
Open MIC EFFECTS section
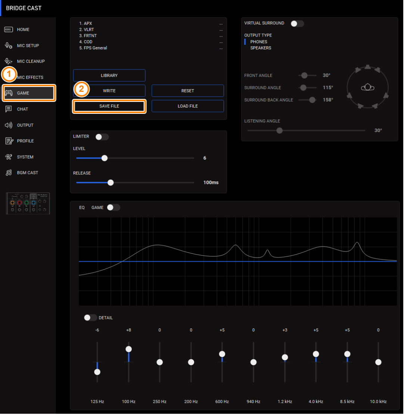[x=30, y=77]
